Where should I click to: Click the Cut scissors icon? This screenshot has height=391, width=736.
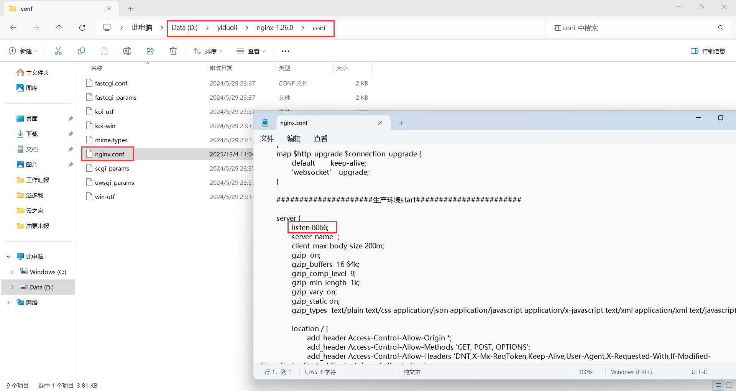tap(58, 51)
